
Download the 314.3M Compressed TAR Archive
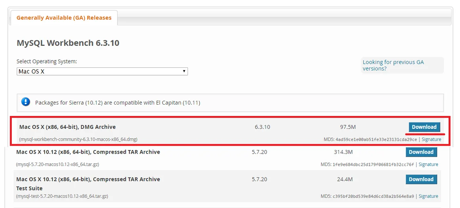click(x=421, y=152)
